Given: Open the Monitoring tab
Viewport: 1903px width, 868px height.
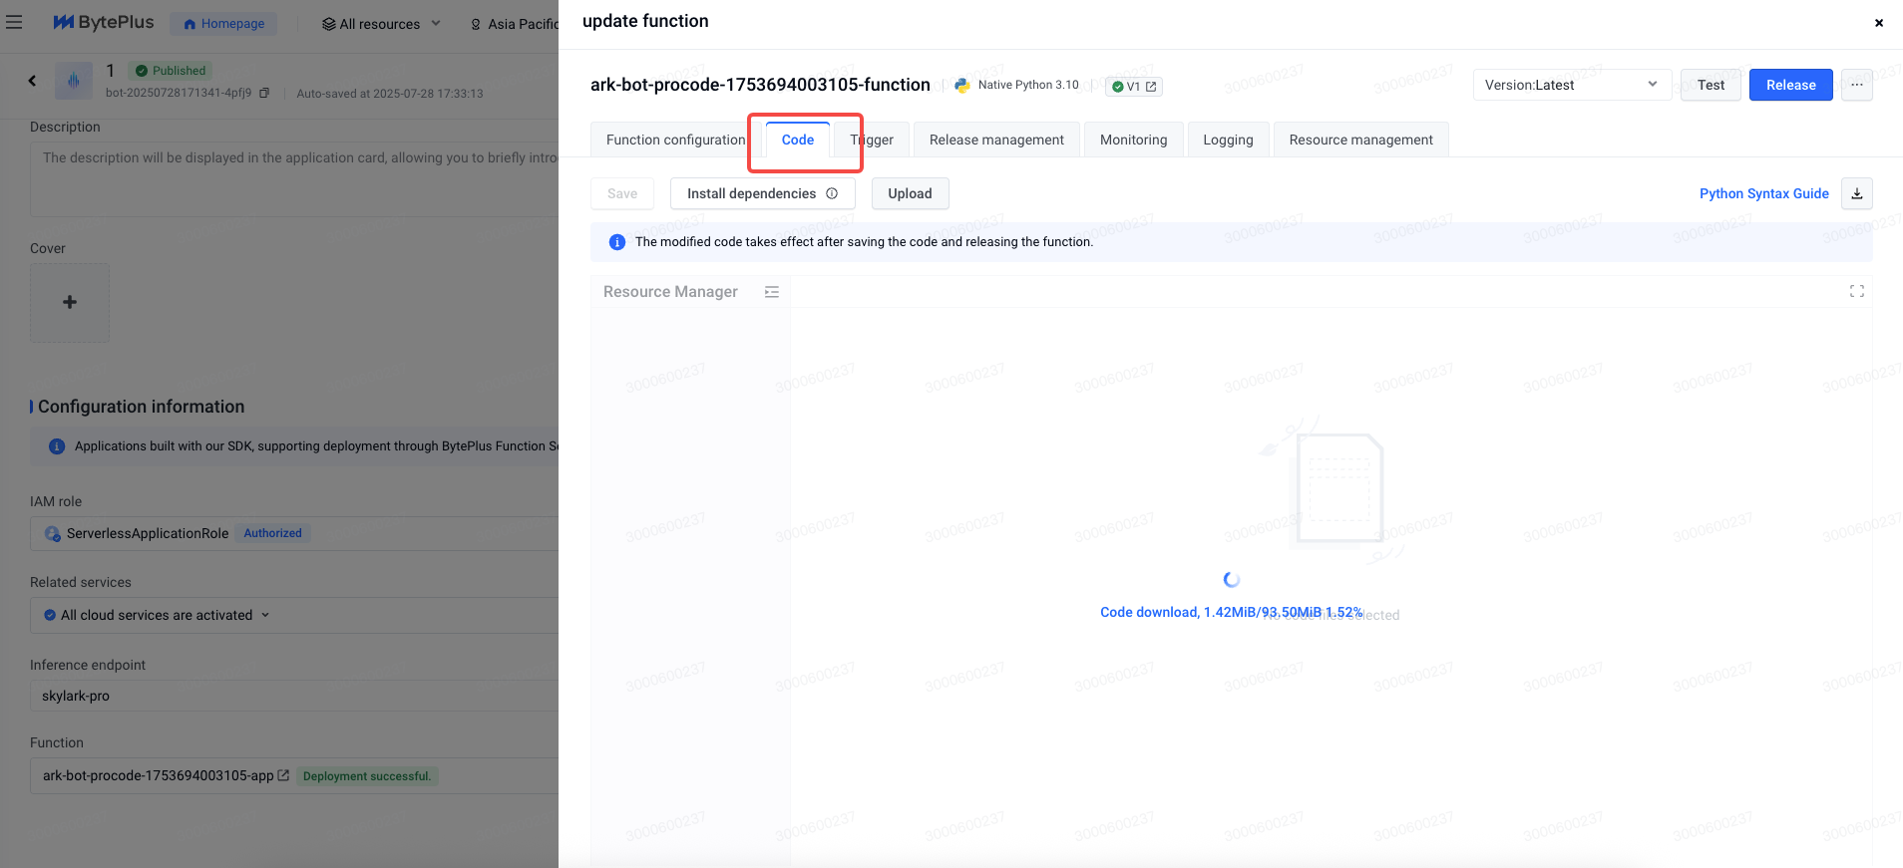Looking at the screenshot, I should click(1133, 140).
